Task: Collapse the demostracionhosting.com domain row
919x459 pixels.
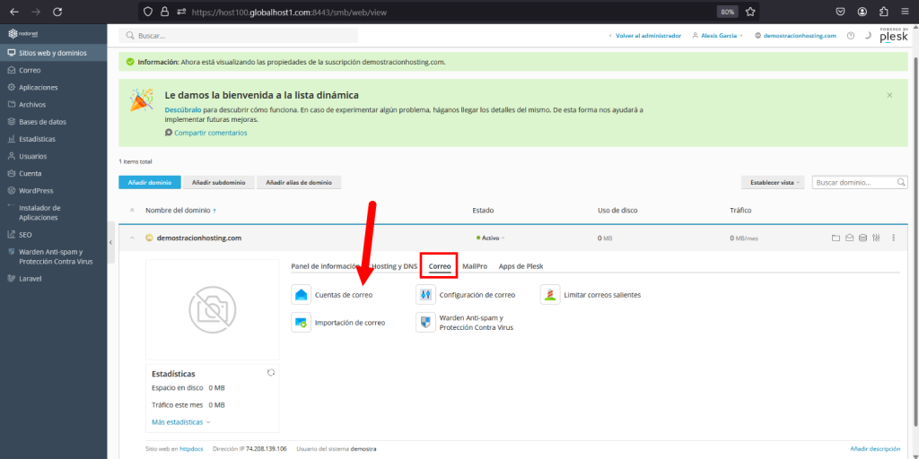Action: [132, 238]
